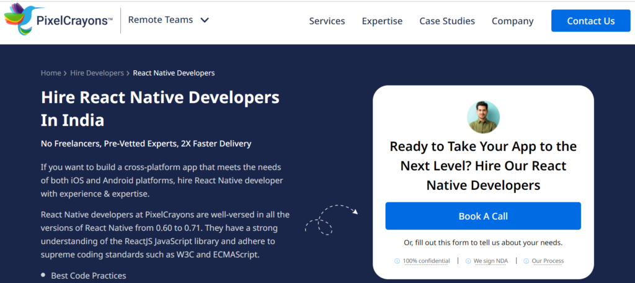Open the Company menu item
Screen dimensions: 635x283
pyautogui.click(x=512, y=21)
